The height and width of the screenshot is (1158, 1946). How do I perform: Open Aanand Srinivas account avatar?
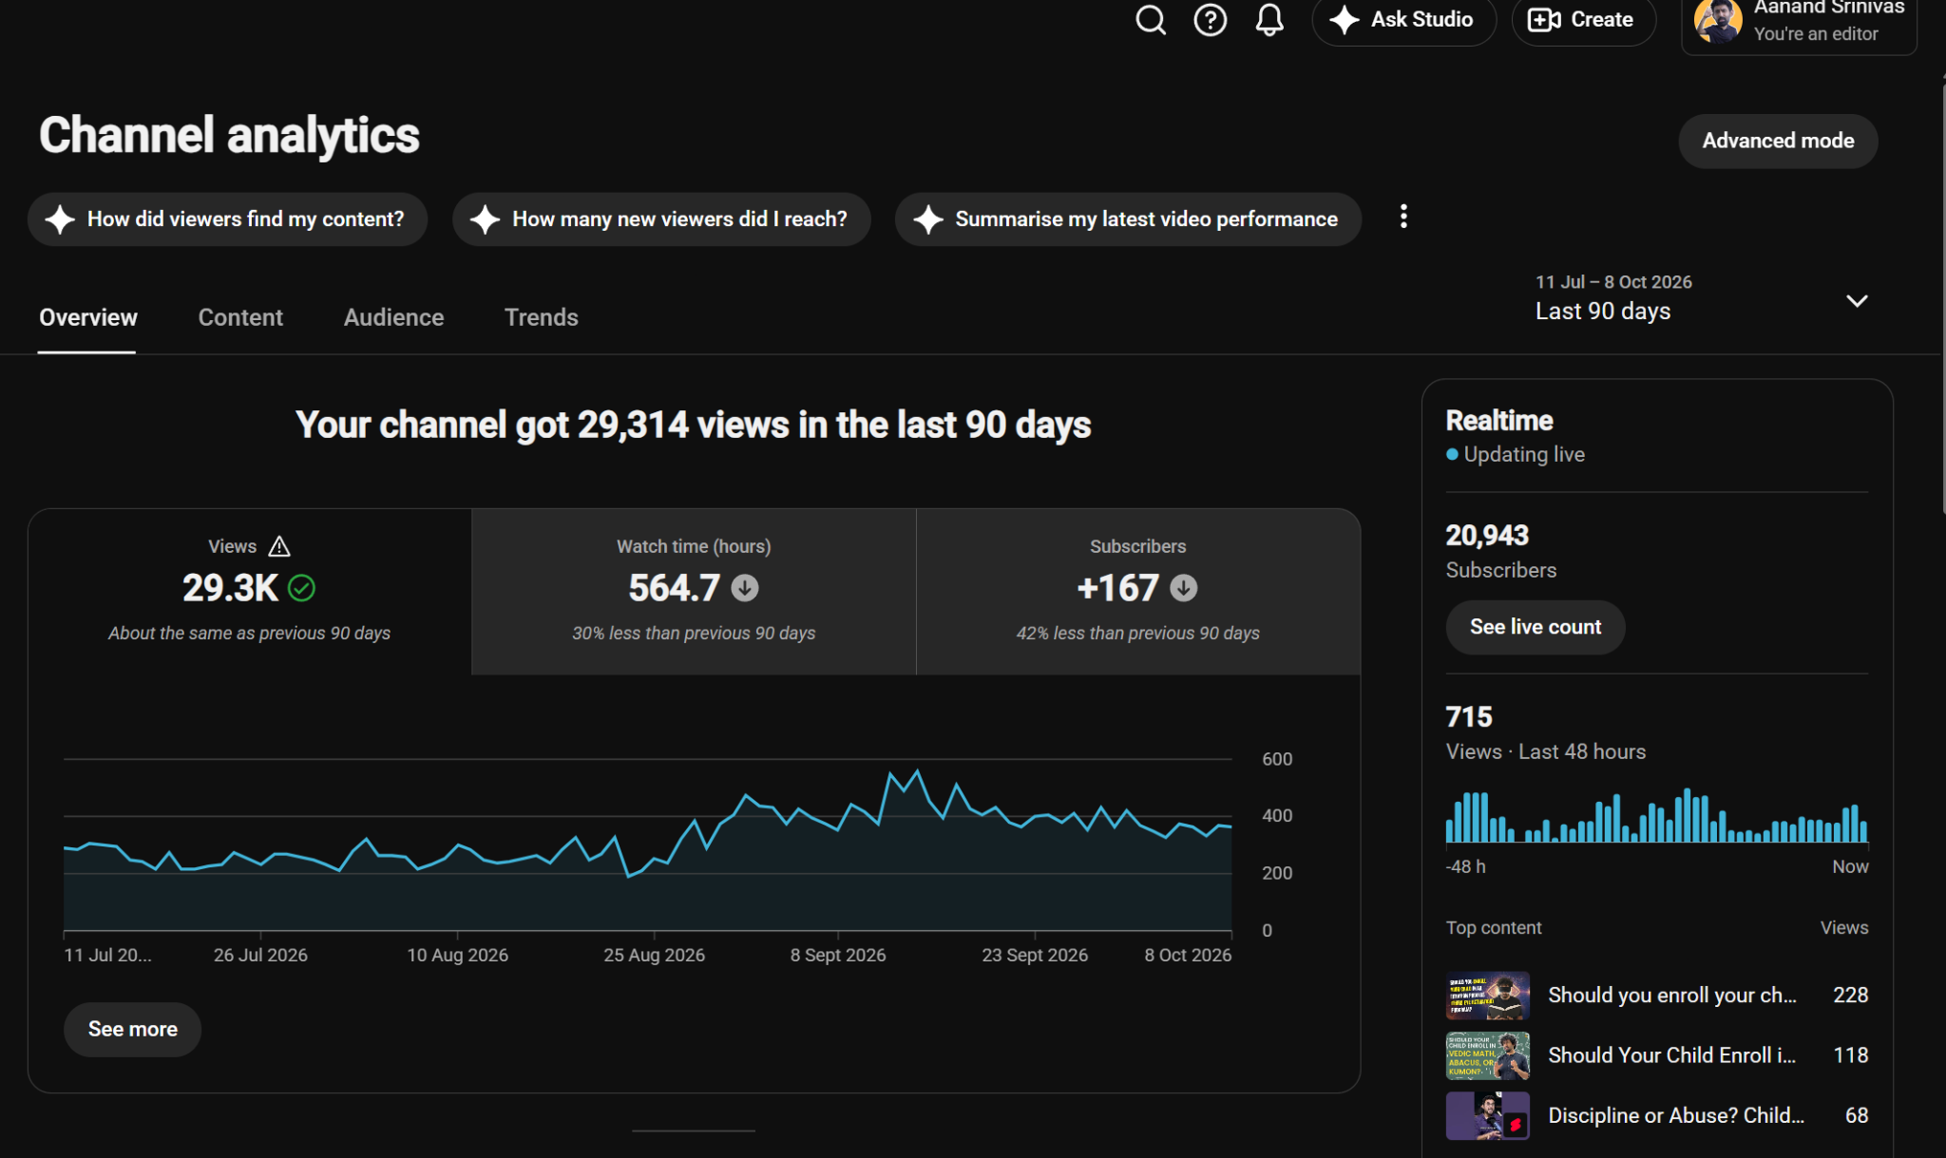click(1718, 21)
